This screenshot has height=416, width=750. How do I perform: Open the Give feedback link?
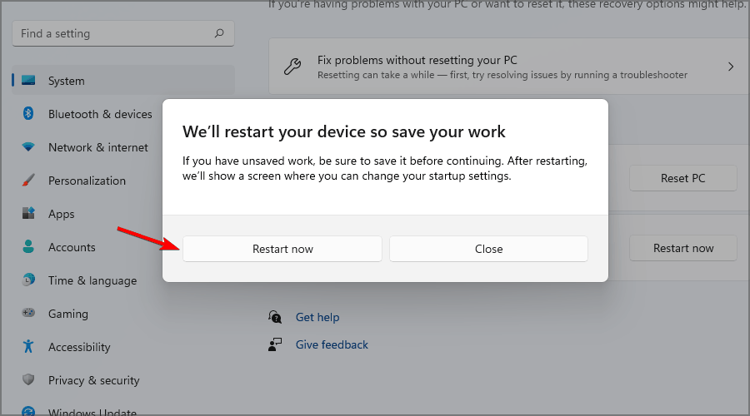(332, 344)
